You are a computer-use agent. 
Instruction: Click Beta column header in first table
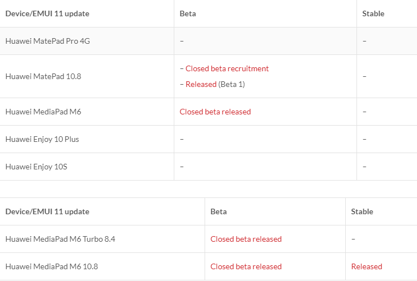pyautogui.click(x=188, y=13)
